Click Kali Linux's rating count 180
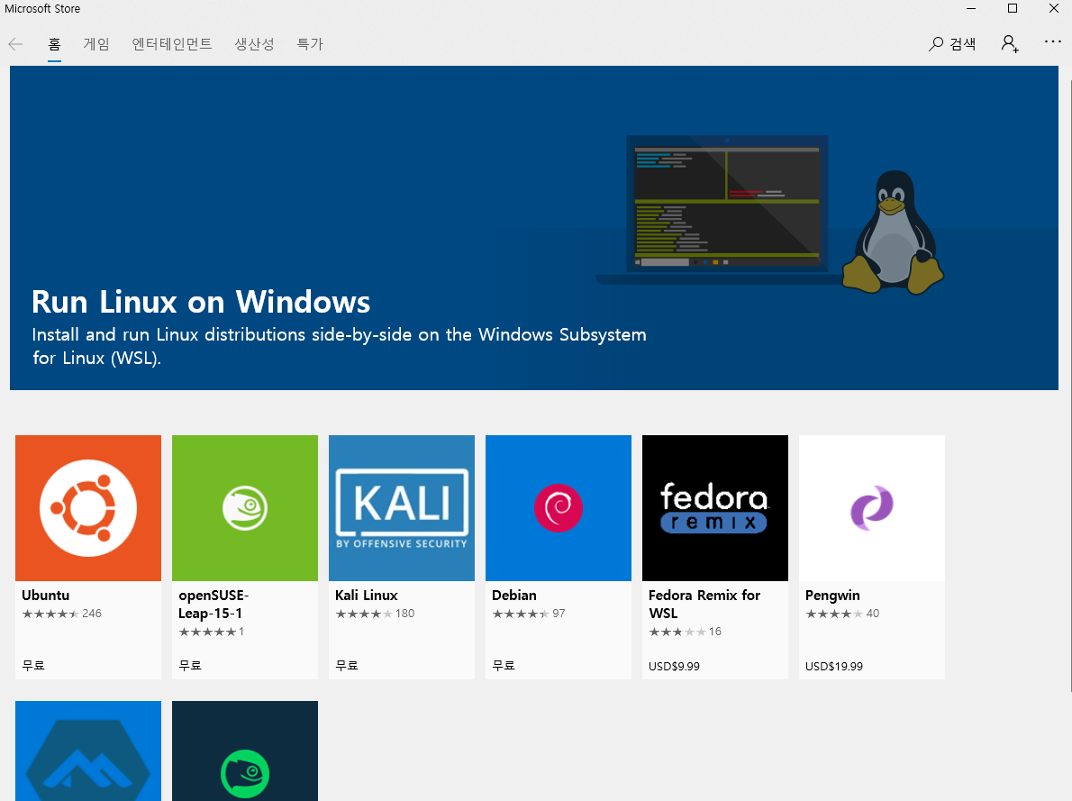 [404, 614]
